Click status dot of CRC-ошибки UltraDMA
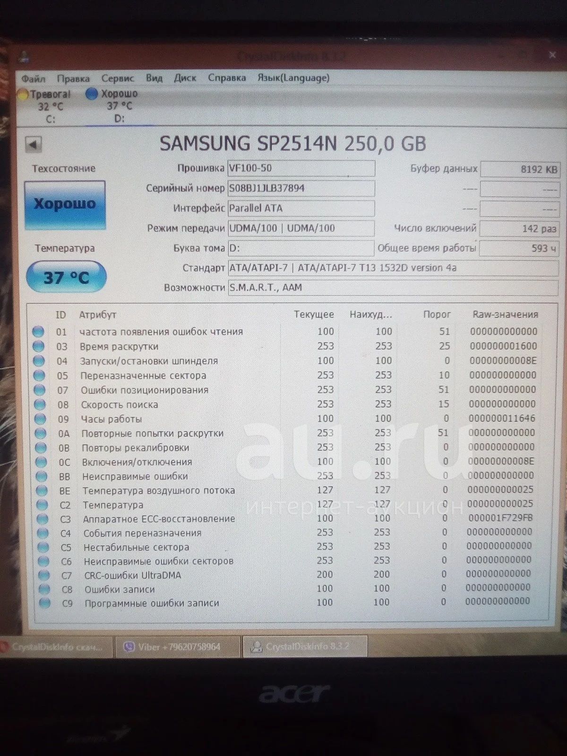567x756 pixels. (x=44, y=576)
